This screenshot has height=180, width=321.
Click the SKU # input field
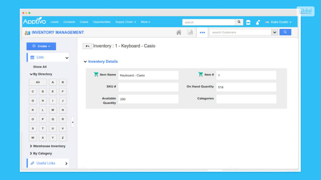(x=149, y=87)
